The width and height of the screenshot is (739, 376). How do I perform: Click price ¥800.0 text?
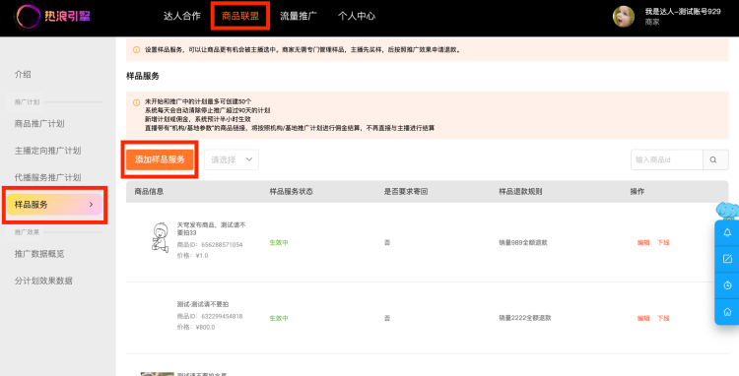tap(196, 328)
